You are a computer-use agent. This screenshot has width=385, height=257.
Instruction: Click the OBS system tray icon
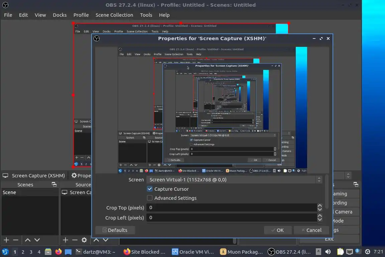(368, 252)
